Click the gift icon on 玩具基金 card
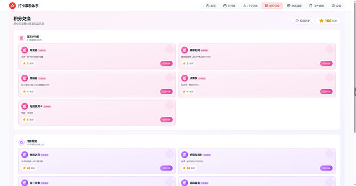The width and height of the screenshot is (356, 186). pos(184,182)
